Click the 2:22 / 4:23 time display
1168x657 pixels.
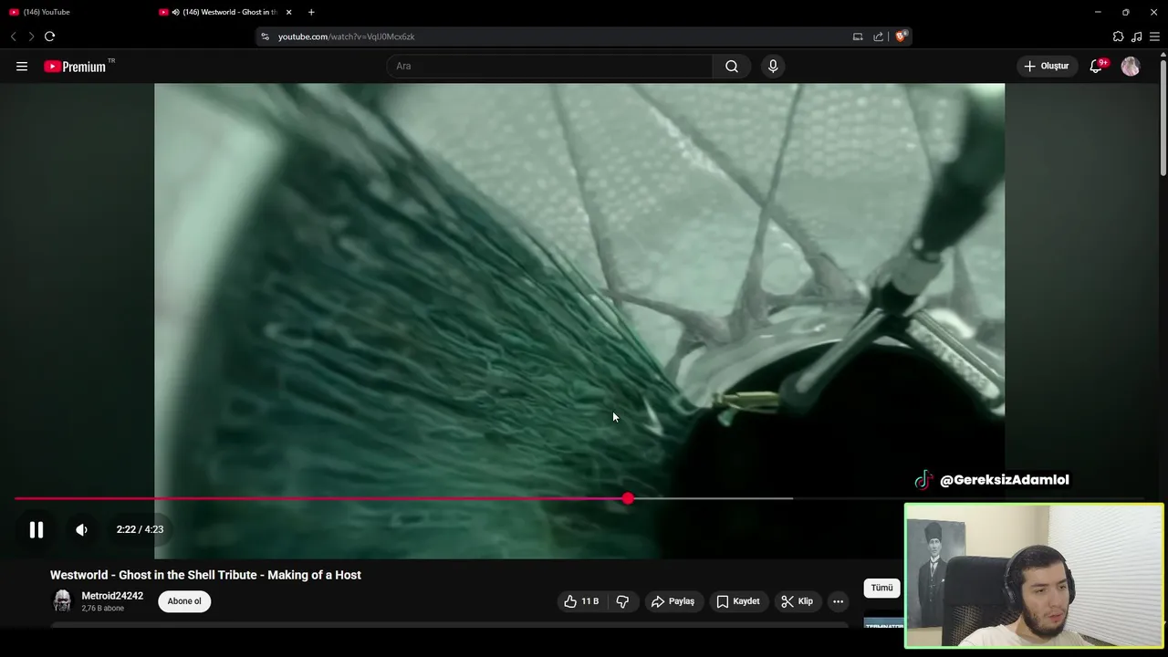coord(140,529)
